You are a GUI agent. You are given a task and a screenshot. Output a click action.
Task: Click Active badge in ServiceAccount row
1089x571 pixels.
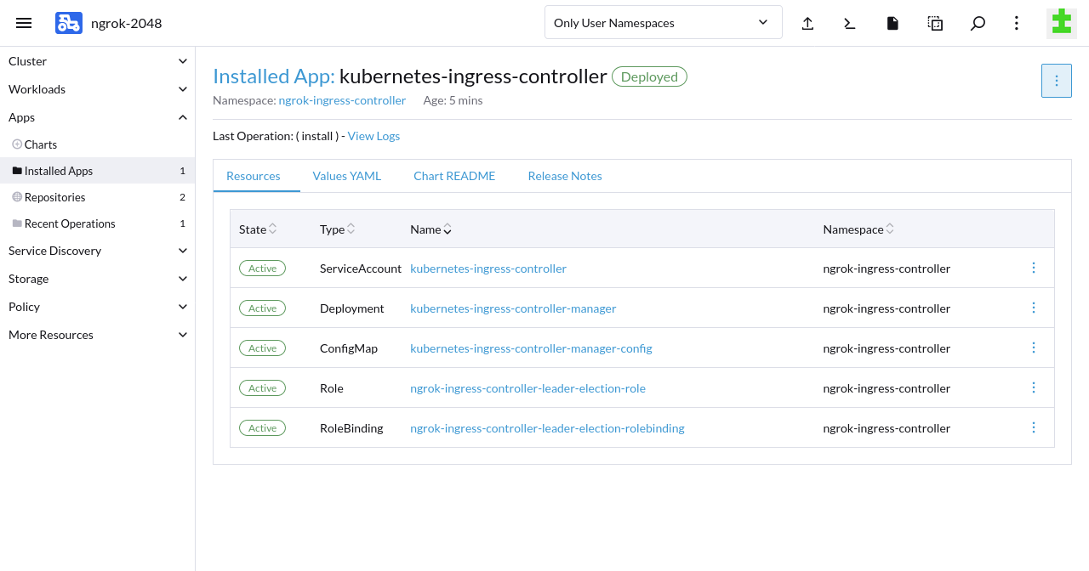262,269
